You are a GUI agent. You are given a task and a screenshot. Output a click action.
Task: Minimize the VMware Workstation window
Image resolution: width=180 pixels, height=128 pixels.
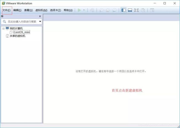[155, 3]
